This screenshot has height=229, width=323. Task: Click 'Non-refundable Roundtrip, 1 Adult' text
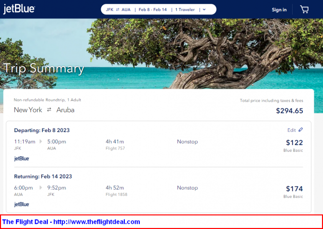[47, 100]
